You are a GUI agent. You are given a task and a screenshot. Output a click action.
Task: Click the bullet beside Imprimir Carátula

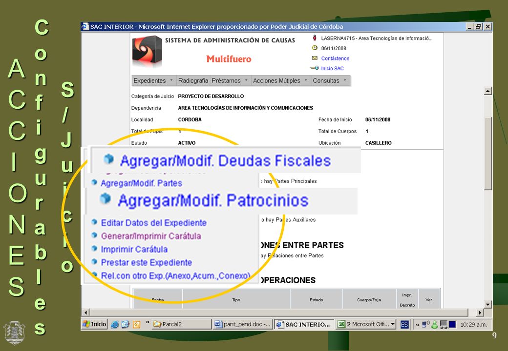coord(94,248)
